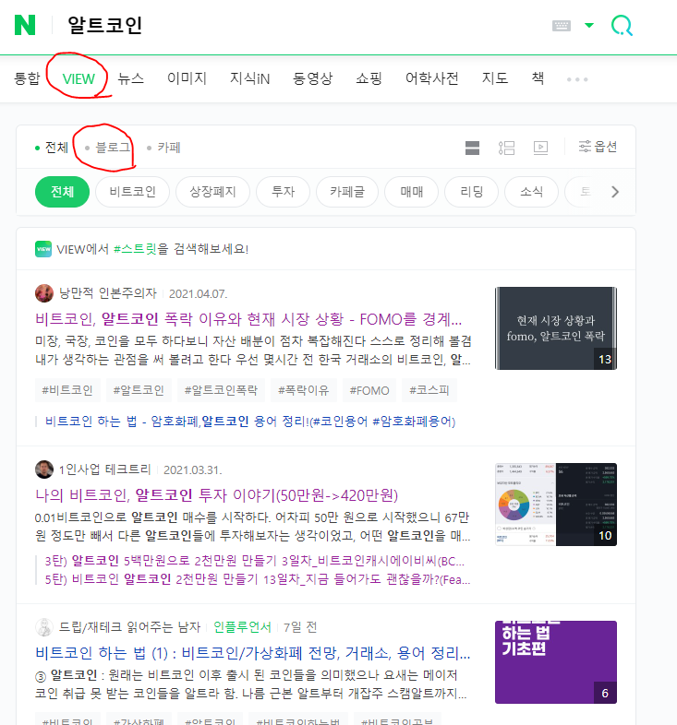
Task: Switch to the 통합 tab
Action: point(28,78)
